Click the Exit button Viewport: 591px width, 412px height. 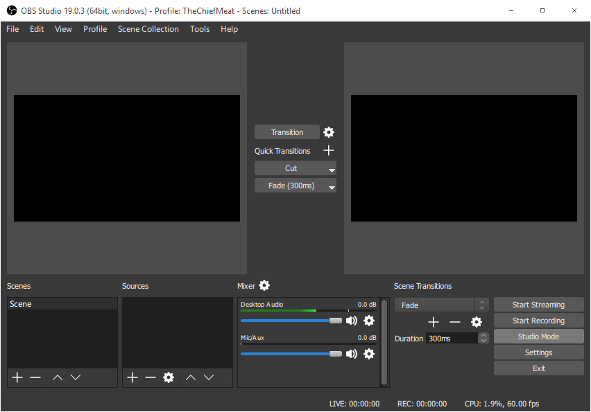pyautogui.click(x=538, y=368)
